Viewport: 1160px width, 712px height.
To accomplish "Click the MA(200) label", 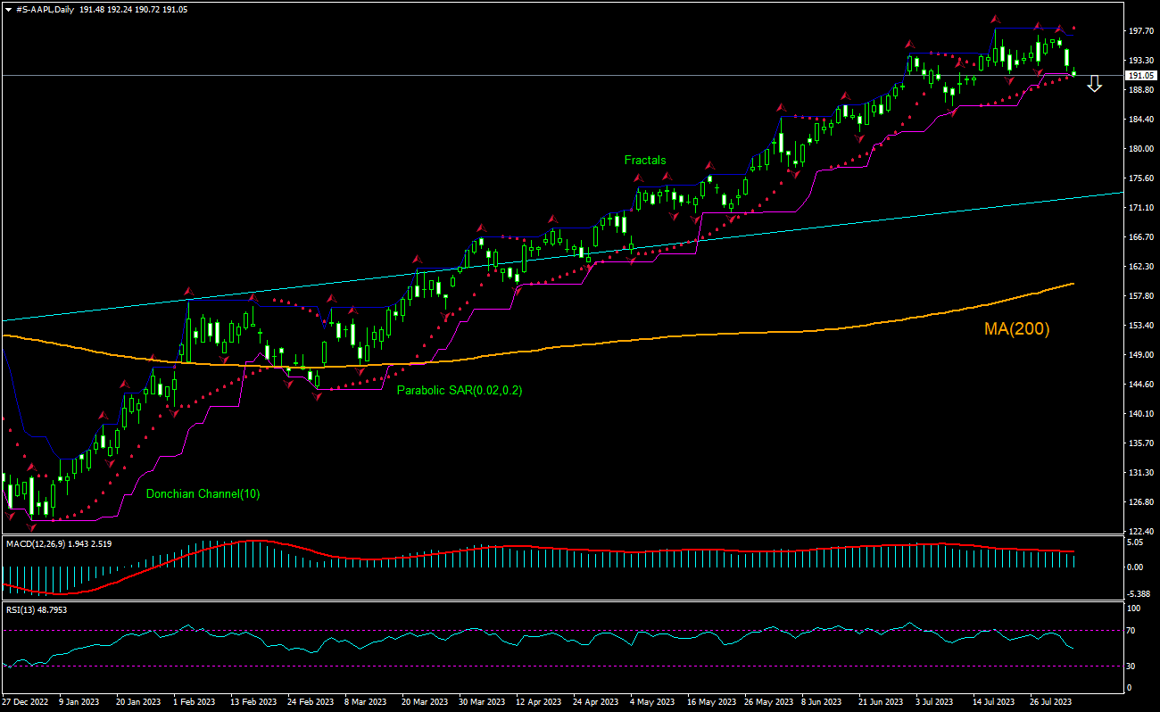I will [1016, 329].
